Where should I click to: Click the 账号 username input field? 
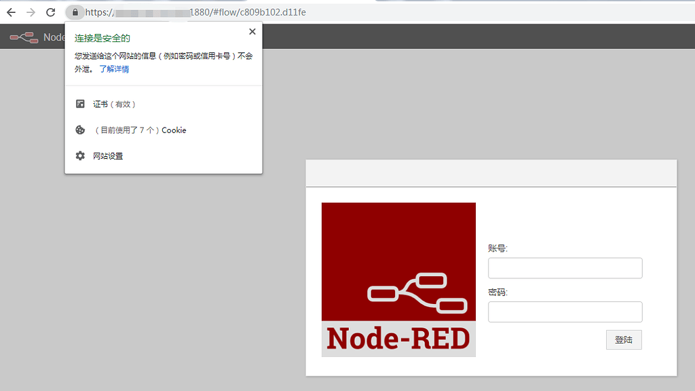[565, 268]
